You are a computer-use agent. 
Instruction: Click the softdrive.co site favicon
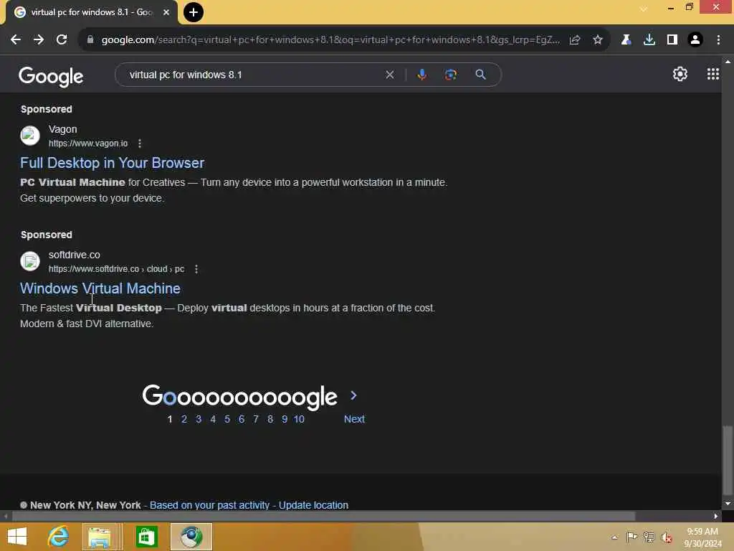point(30,261)
